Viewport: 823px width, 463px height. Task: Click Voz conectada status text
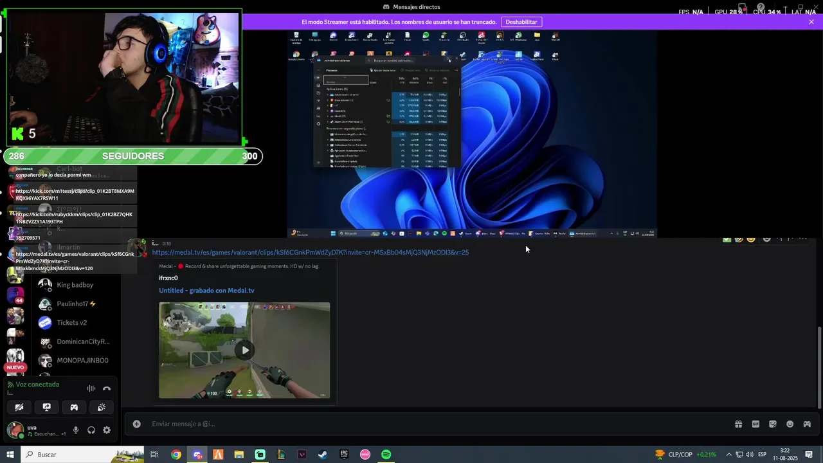pyautogui.click(x=37, y=385)
